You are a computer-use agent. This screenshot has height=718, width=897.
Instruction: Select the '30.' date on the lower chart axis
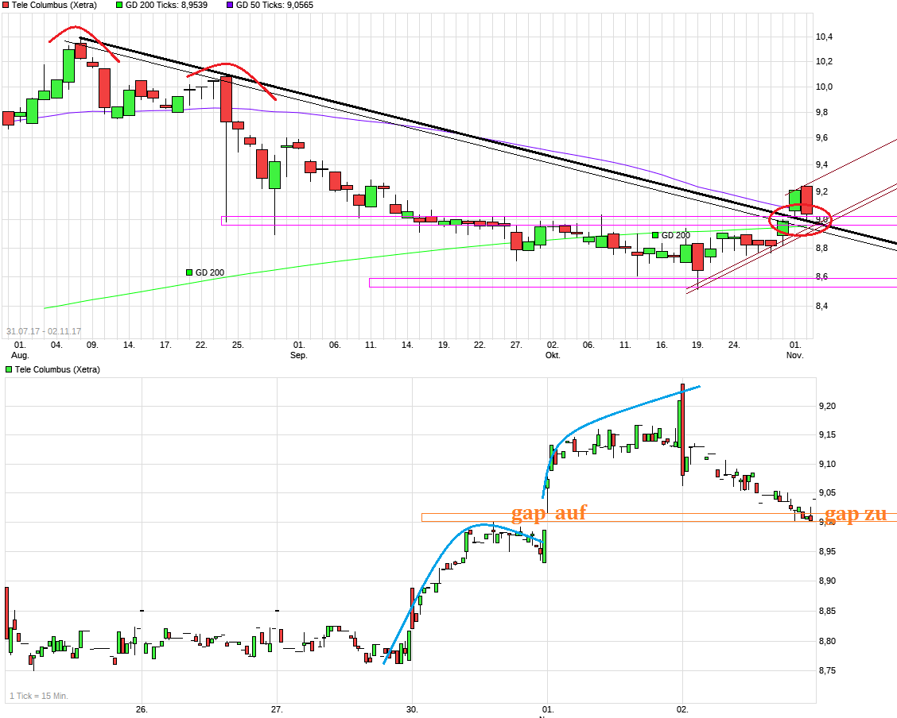(x=412, y=708)
